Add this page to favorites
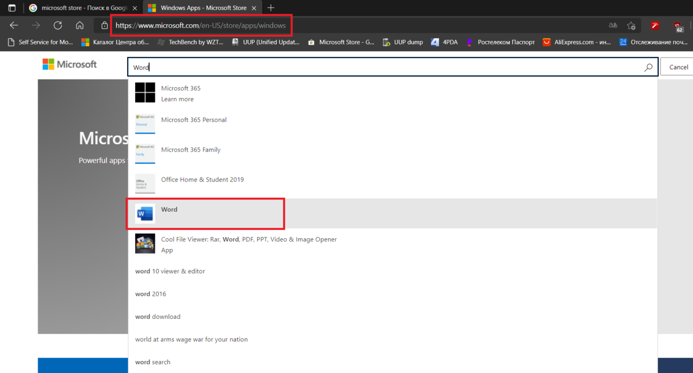This screenshot has height=373, width=693. [x=631, y=25]
